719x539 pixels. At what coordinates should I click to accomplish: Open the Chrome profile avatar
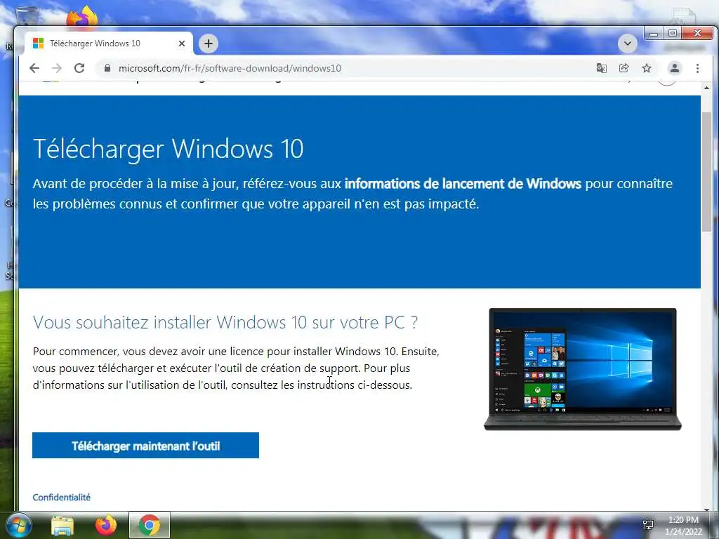click(675, 68)
